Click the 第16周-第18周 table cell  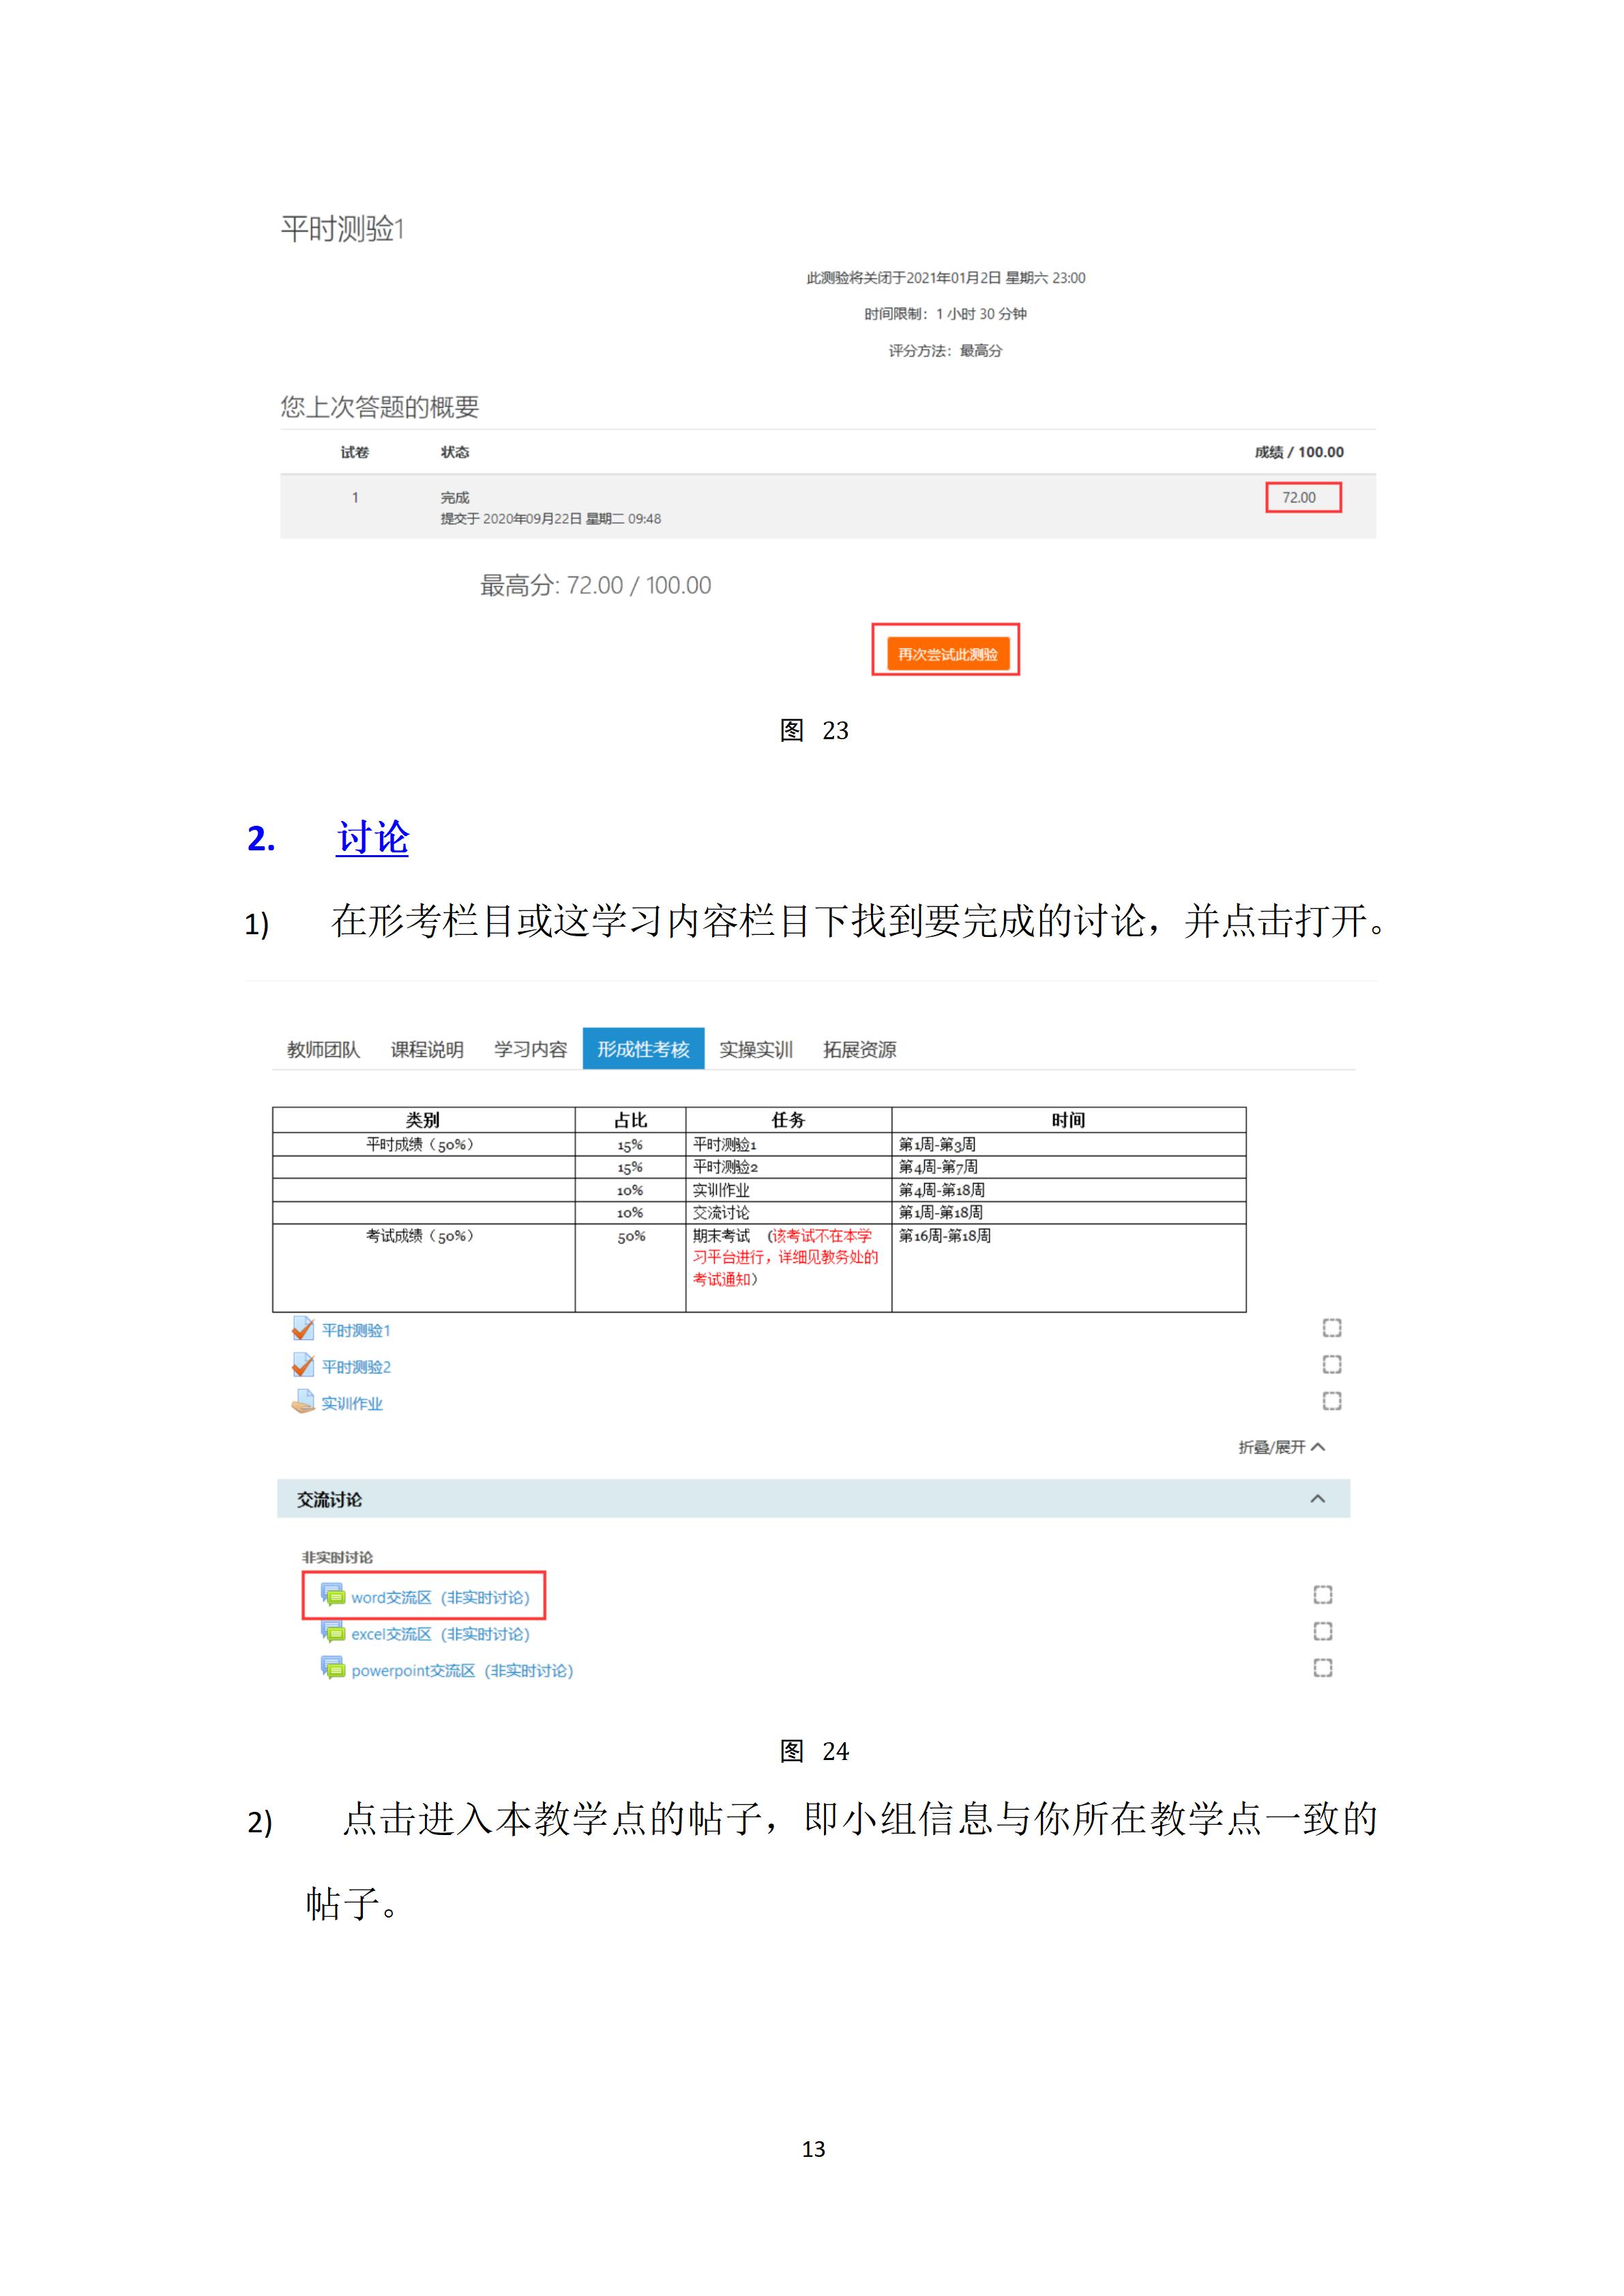[1068, 1267]
